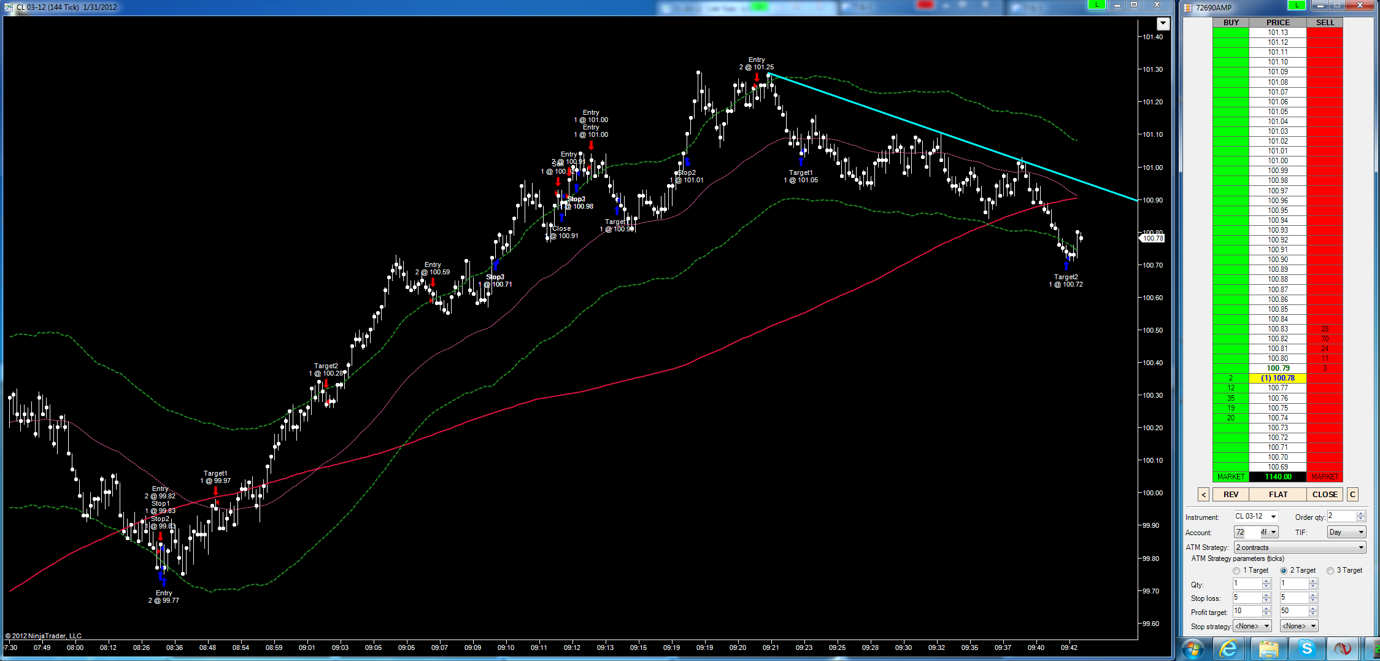Image resolution: width=1380 pixels, height=661 pixels.
Task: Open the chart's top-right dropdown arrow
Action: (1163, 24)
